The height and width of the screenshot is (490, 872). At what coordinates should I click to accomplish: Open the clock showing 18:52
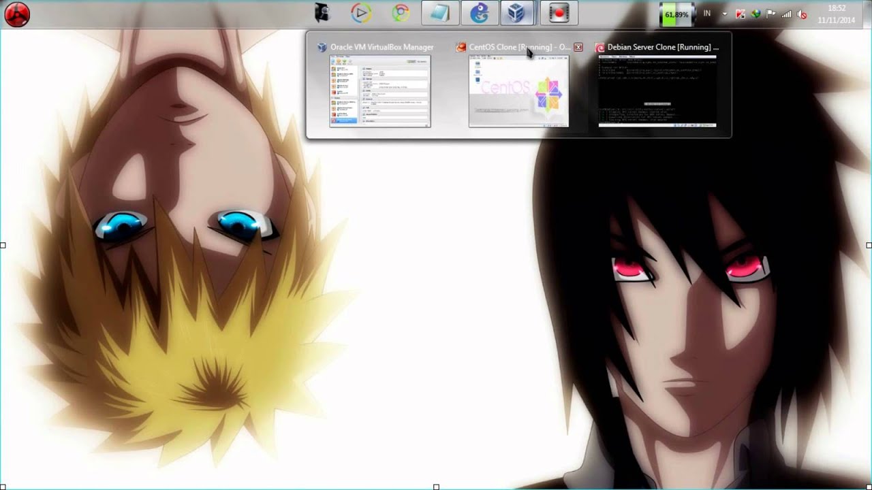(836, 14)
